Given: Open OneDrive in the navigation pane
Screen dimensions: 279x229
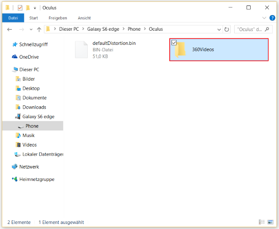Looking at the screenshot, I should point(25,57).
